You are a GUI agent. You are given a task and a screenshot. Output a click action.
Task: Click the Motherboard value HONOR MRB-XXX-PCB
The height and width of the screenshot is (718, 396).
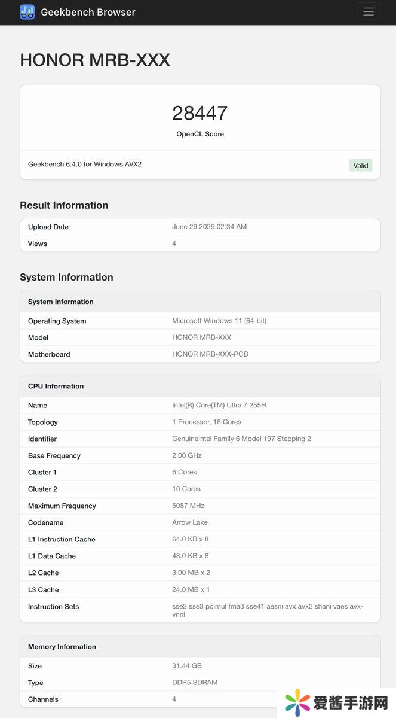(210, 354)
